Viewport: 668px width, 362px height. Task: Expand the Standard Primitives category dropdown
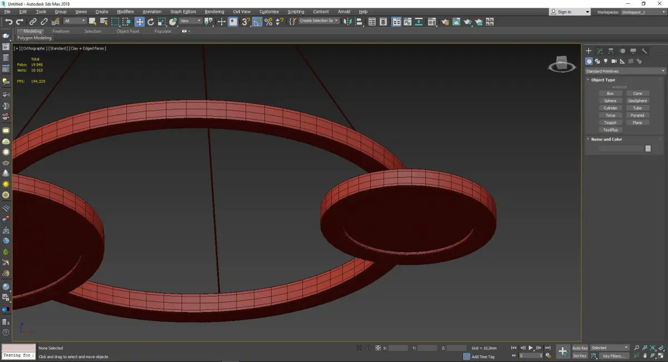625,71
